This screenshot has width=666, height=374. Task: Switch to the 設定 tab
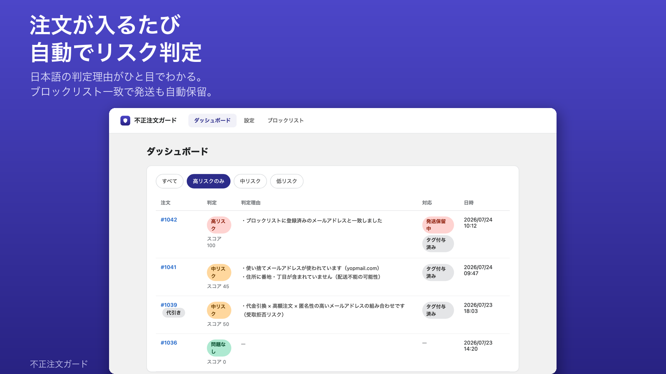(249, 121)
